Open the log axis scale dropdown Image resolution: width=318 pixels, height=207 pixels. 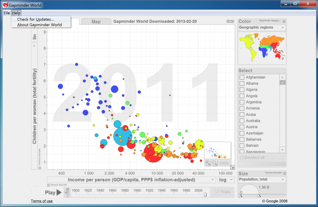226,180
